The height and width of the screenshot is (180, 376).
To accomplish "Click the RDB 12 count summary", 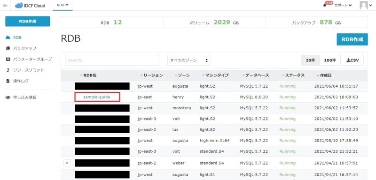I will click(111, 22).
